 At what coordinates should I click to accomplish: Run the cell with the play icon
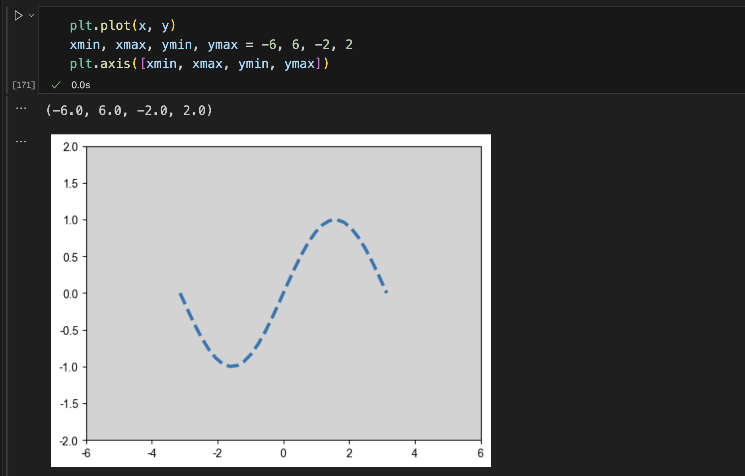(x=18, y=16)
